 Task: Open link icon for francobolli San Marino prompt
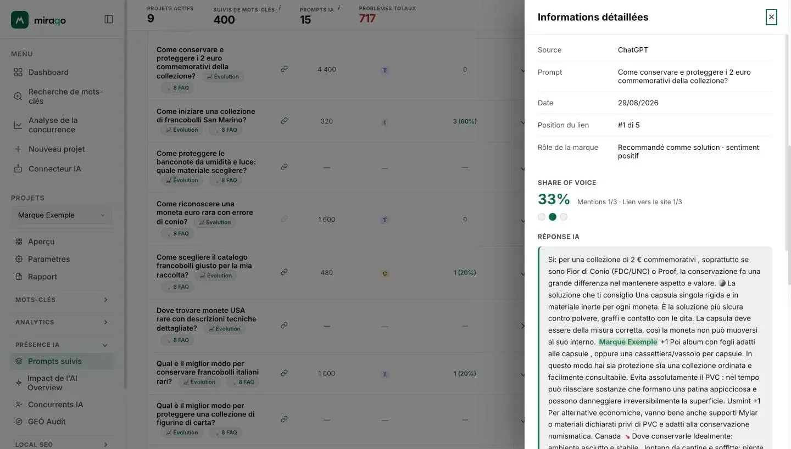pos(284,121)
